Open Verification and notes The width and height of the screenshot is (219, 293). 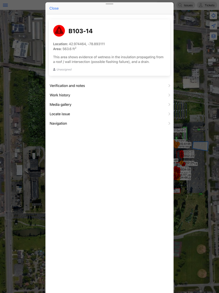[x=109, y=85]
